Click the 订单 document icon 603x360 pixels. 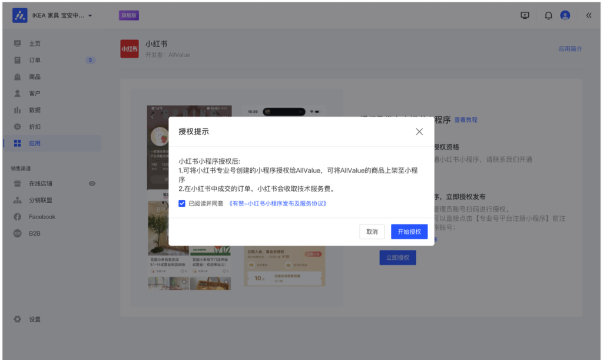coord(17,60)
